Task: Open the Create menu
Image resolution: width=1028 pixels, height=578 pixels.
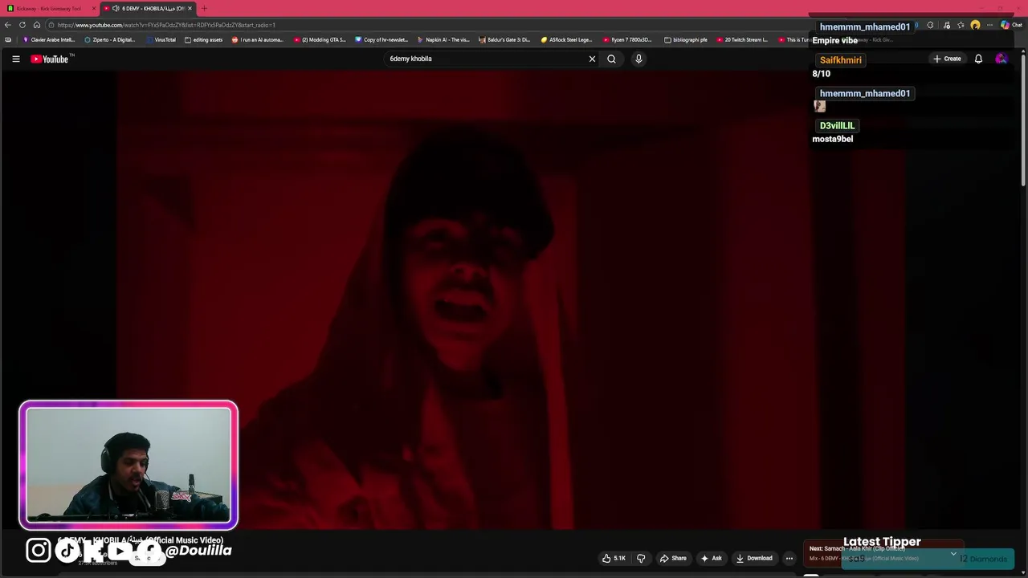Action: (947, 59)
